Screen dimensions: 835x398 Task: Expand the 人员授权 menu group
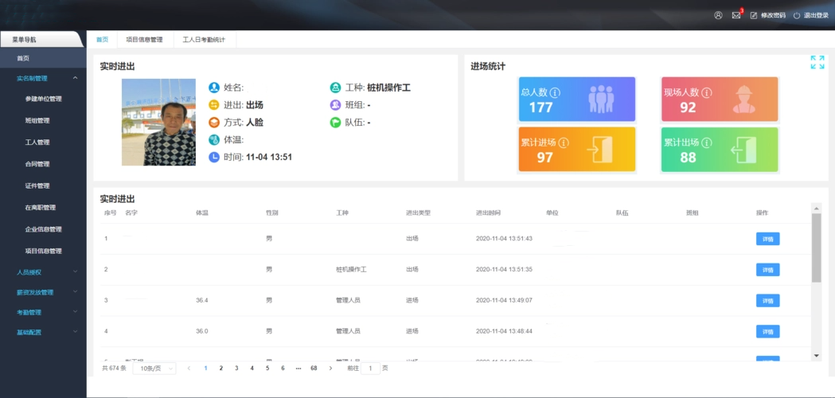coord(75,271)
